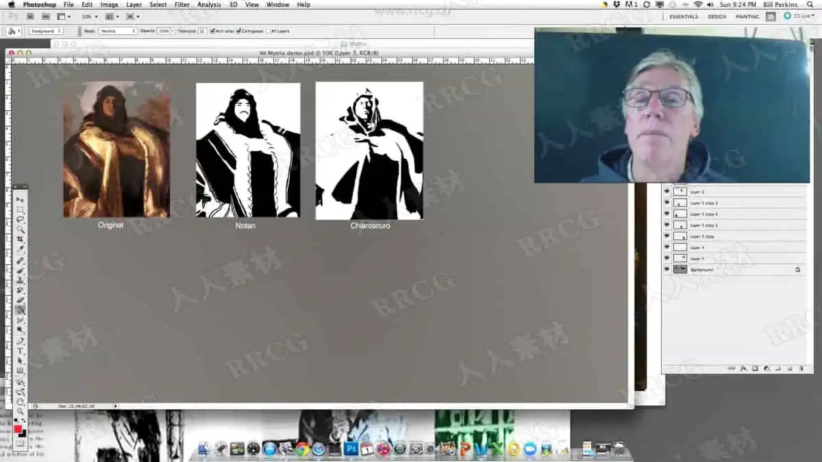
Task: Hide the Background layer using its eye icon
Action: pos(667,270)
